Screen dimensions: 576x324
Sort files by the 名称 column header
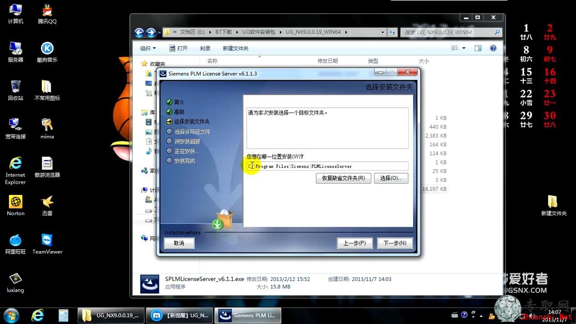212,61
